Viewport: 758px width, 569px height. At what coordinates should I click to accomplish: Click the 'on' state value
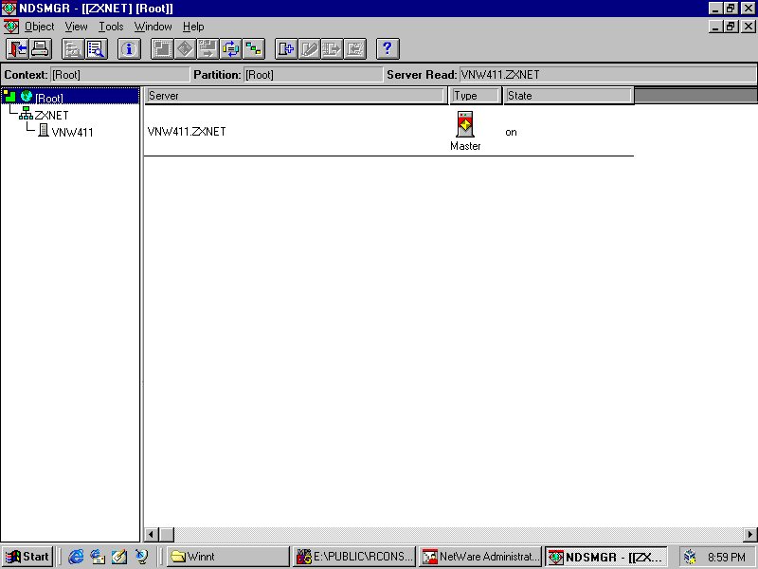(x=511, y=132)
